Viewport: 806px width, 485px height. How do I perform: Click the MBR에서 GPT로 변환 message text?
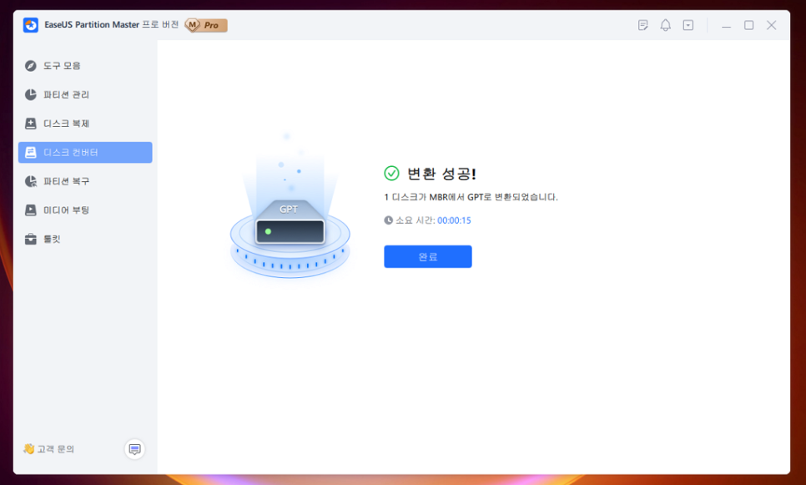471,197
